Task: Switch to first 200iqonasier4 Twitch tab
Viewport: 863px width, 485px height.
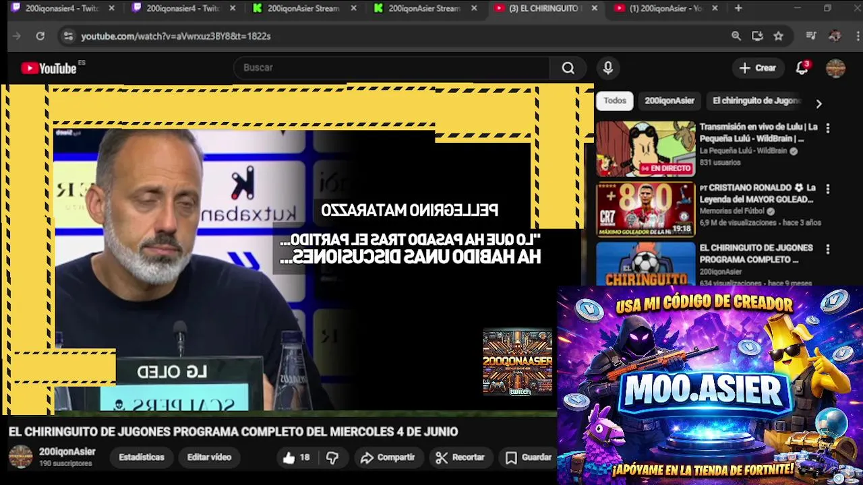Action: pyautogui.click(x=61, y=8)
